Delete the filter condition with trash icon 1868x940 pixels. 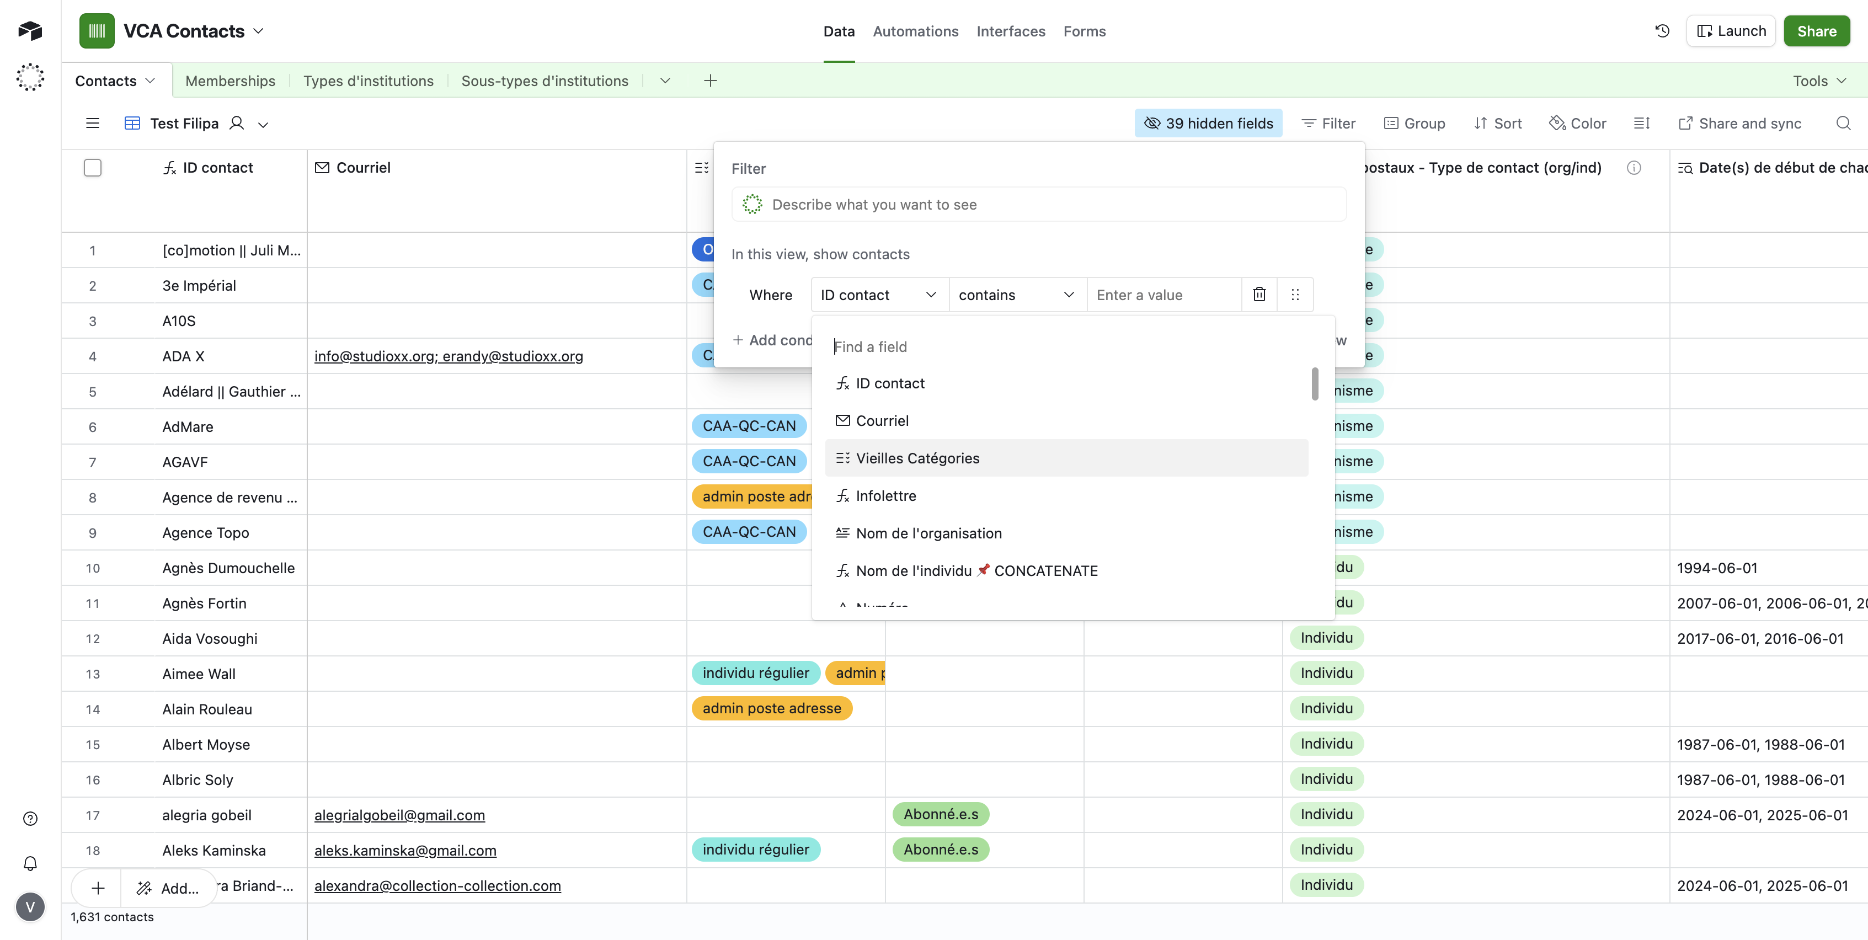pos(1259,295)
